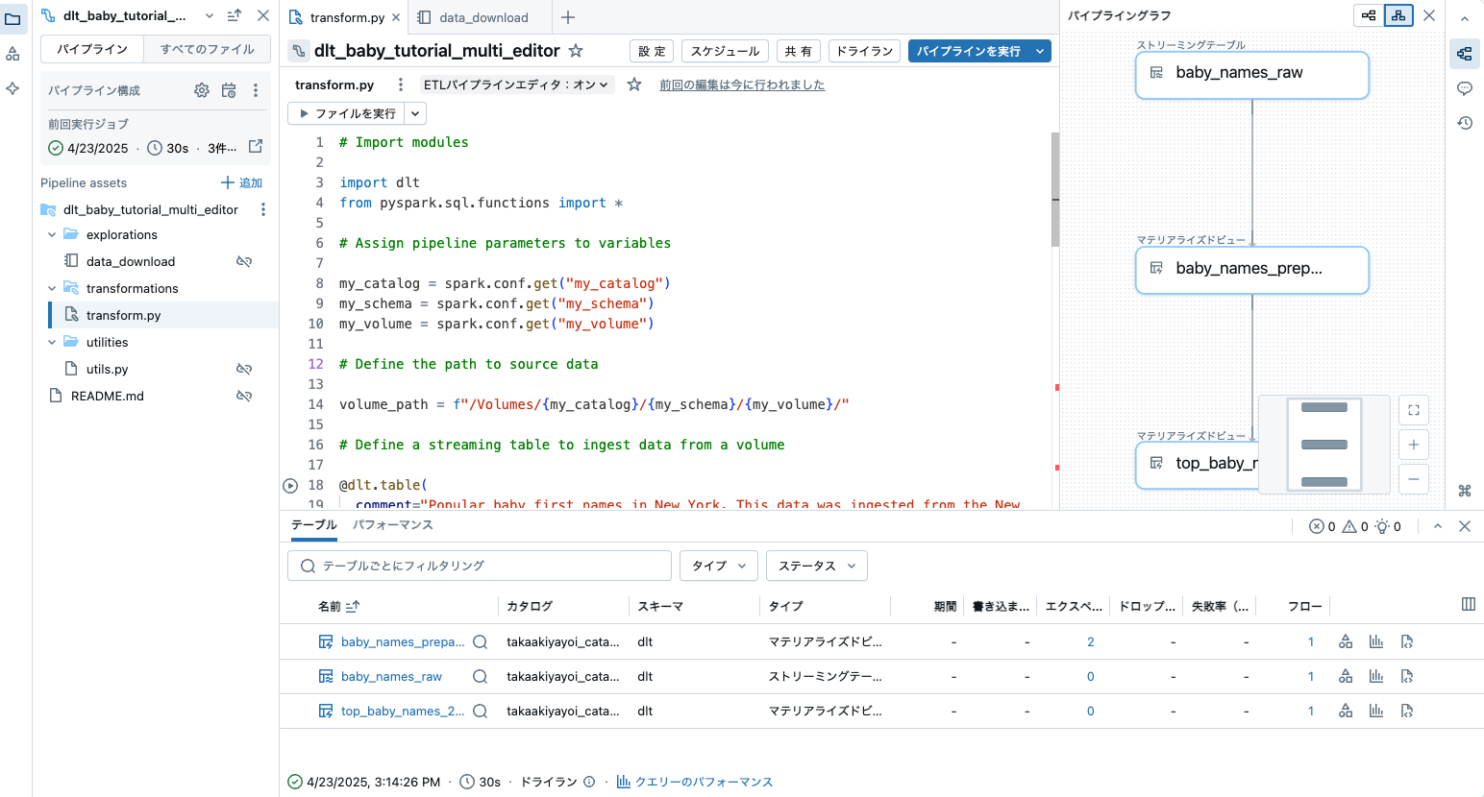Zoom out using the minus control on the graph

point(1413,479)
